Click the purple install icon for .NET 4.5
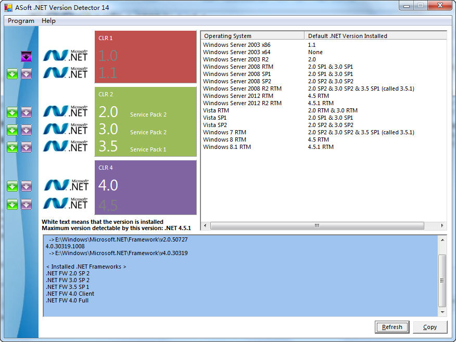The image size is (456, 342). (x=26, y=204)
